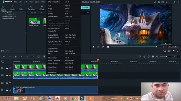Image resolution: width=181 pixels, height=101 pixels.
Task: Click the preview Volume speaker icon
Action: [x=174, y=50]
